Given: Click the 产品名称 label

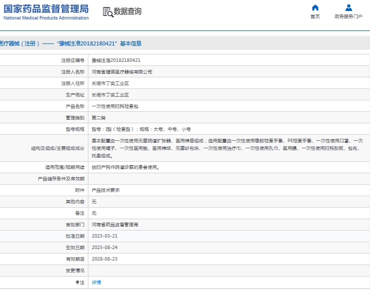Looking at the screenshot, I should [x=75, y=106].
